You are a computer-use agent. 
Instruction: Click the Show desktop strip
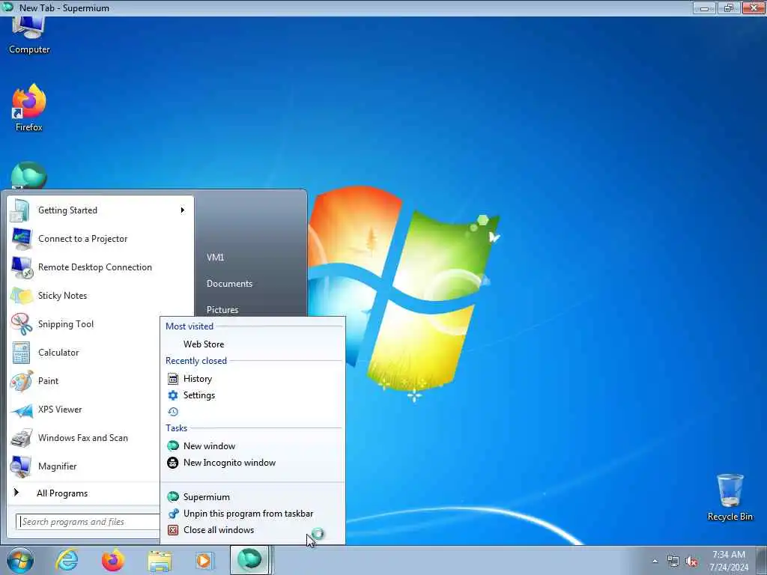(x=762, y=560)
